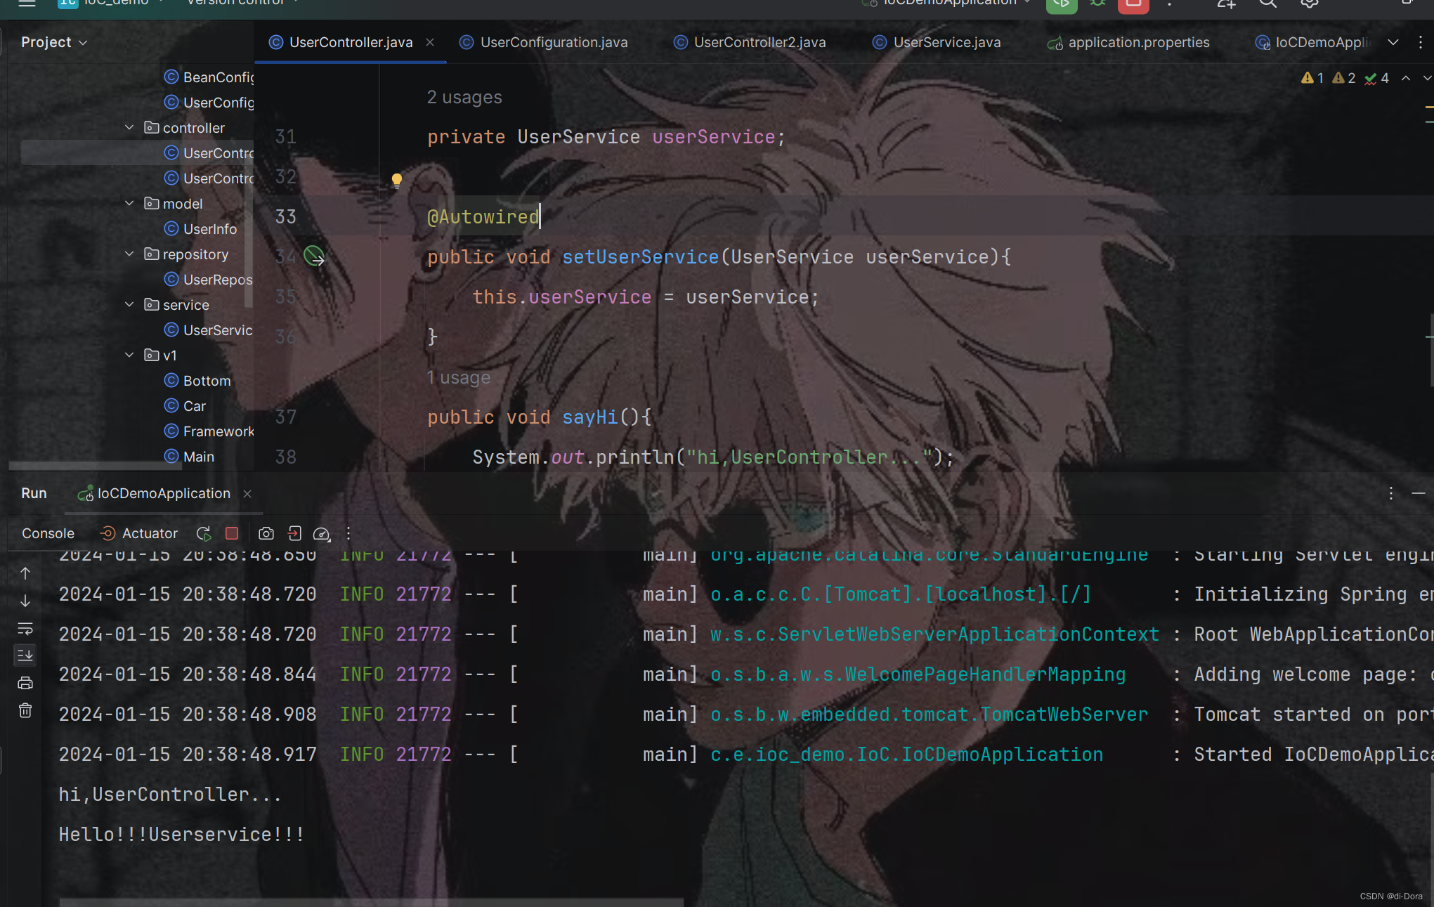
Task: Open Search Everywhere magnifier icon
Action: (1267, 4)
